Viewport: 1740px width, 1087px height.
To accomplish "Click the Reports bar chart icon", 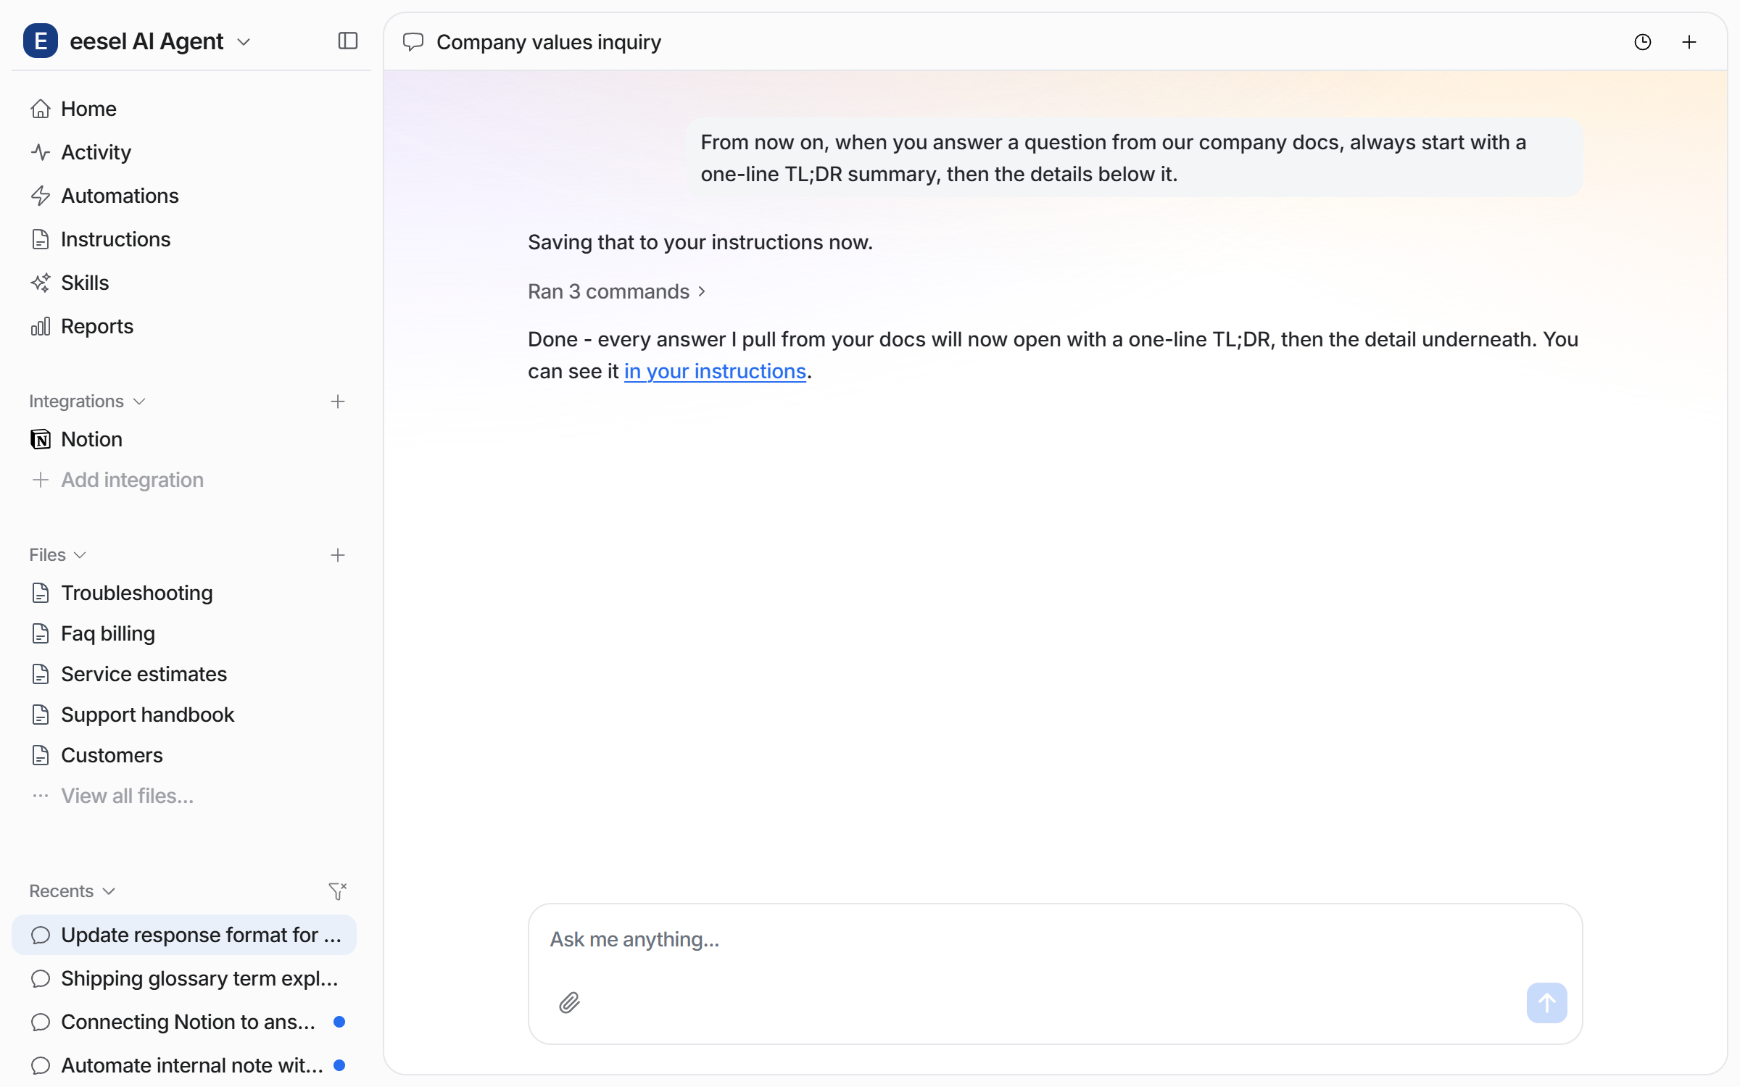I will pos(41,326).
